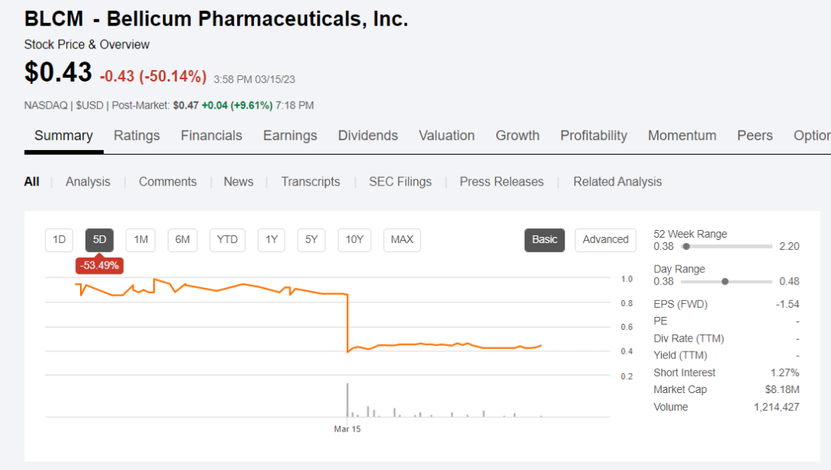The height and width of the screenshot is (470, 831).
Task: Choose the 5Y chart range
Action: (x=312, y=239)
